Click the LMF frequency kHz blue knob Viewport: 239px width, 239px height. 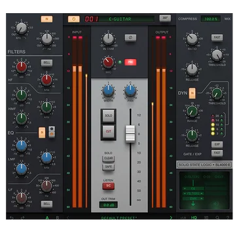point(46,158)
